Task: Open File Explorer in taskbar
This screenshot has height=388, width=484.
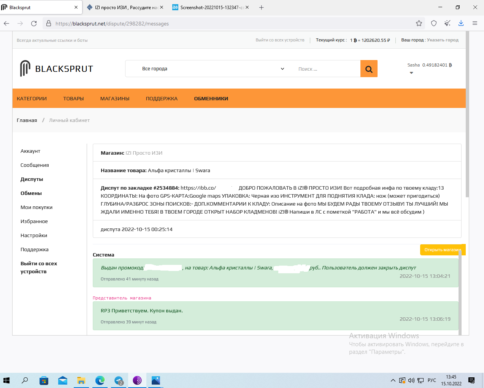Action: coord(81,380)
